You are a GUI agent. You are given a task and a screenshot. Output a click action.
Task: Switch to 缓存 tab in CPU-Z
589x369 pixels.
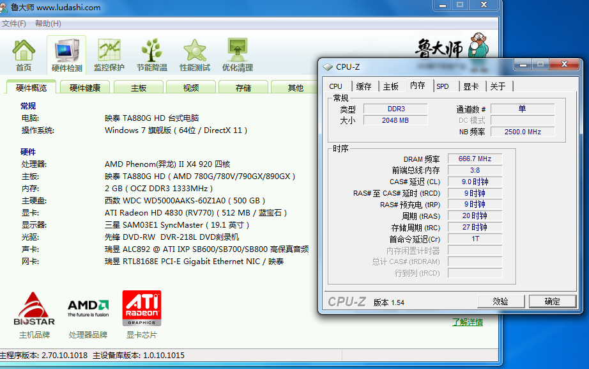pos(363,86)
